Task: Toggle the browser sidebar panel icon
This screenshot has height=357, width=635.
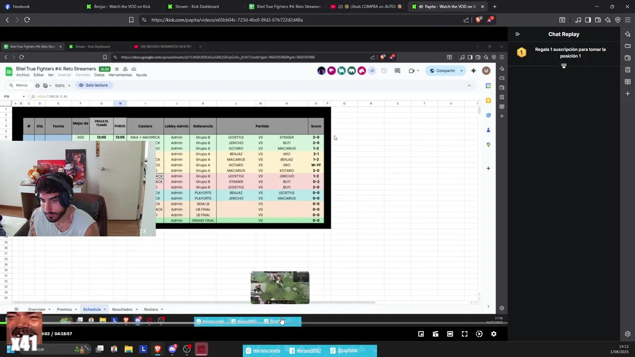Action: click(x=588, y=20)
